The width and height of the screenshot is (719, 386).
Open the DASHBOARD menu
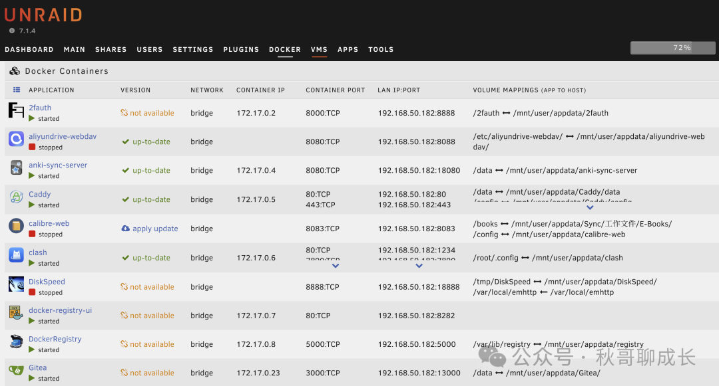click(29, 49)
